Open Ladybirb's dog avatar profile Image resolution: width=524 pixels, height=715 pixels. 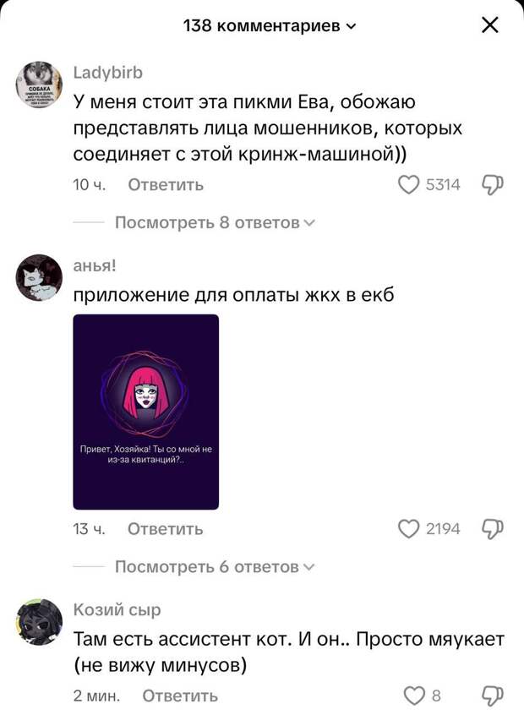[39, 85]
